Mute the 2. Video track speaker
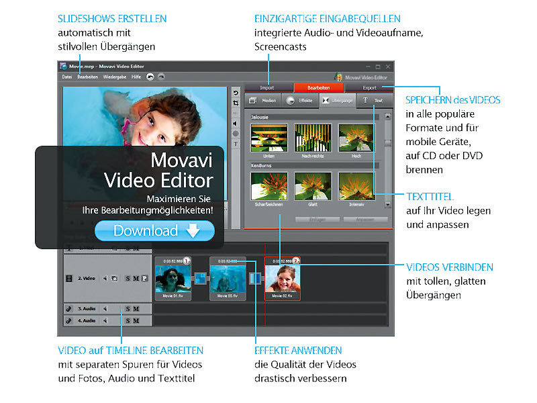Screen dimensions: 537x403 [105, 278]
